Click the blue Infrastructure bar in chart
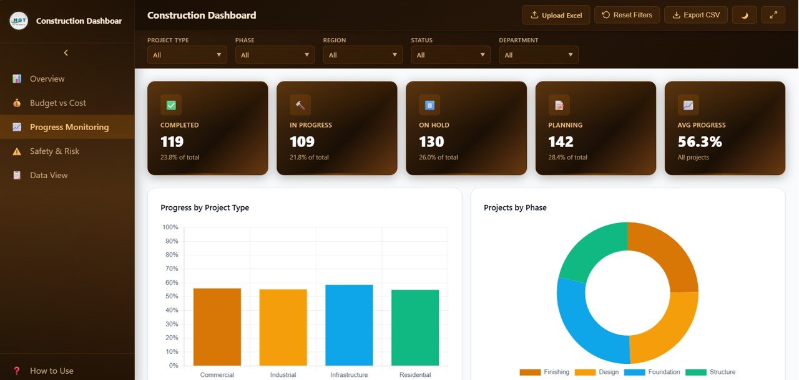 tap(349, 325)
